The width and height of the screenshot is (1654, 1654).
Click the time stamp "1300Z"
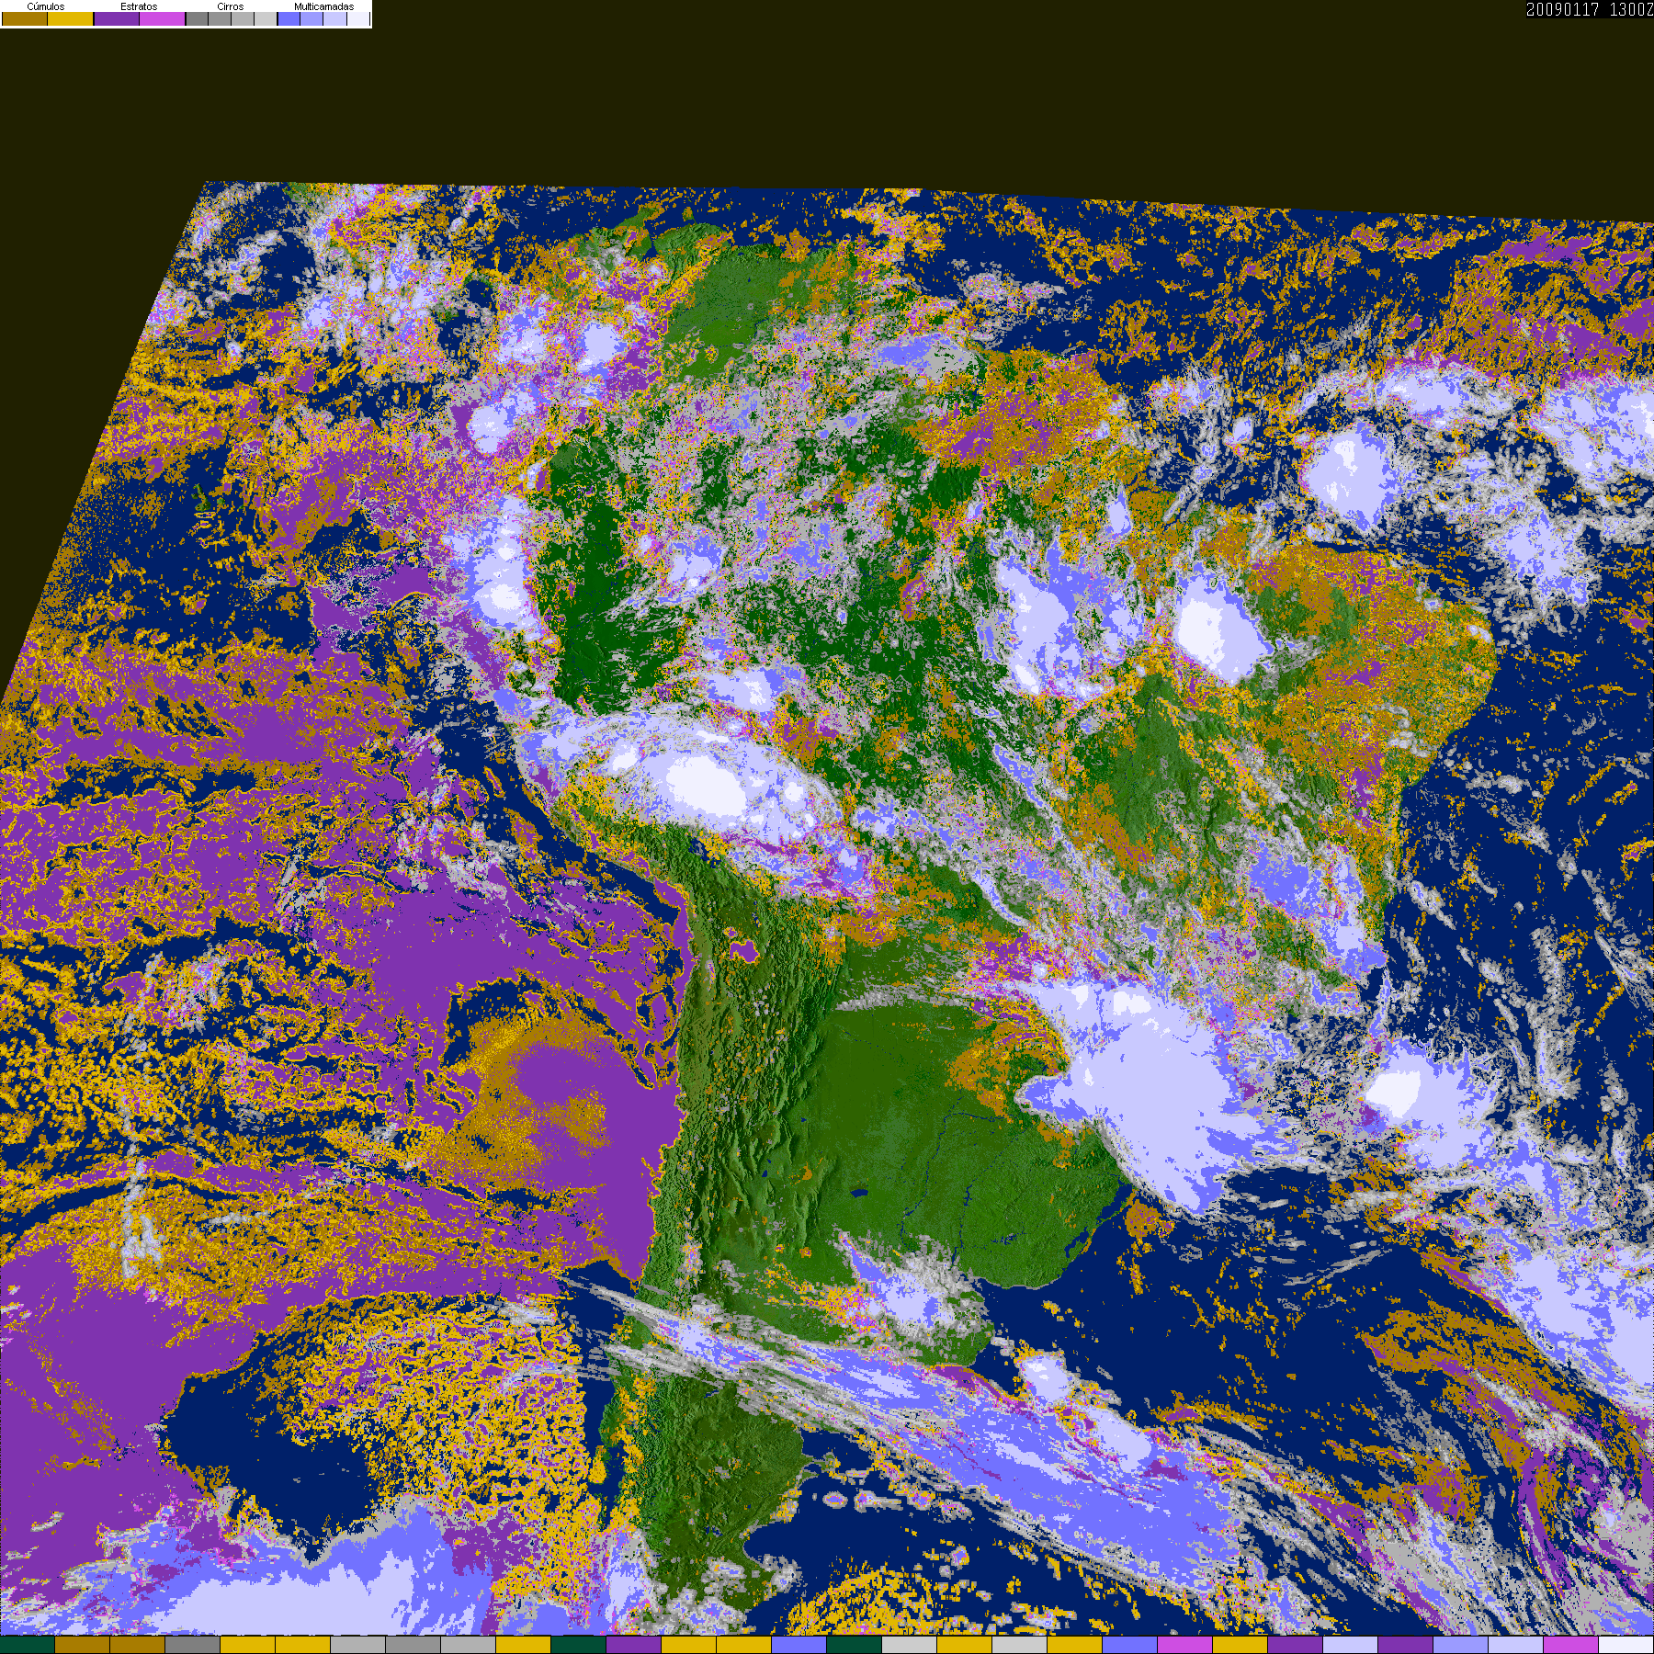1631,9
